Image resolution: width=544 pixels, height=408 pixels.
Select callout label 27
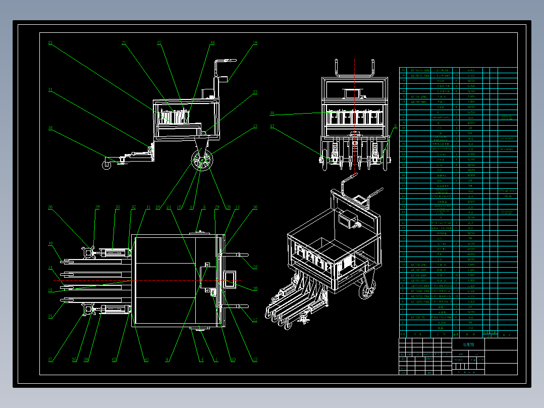click(x=255, y=92)
